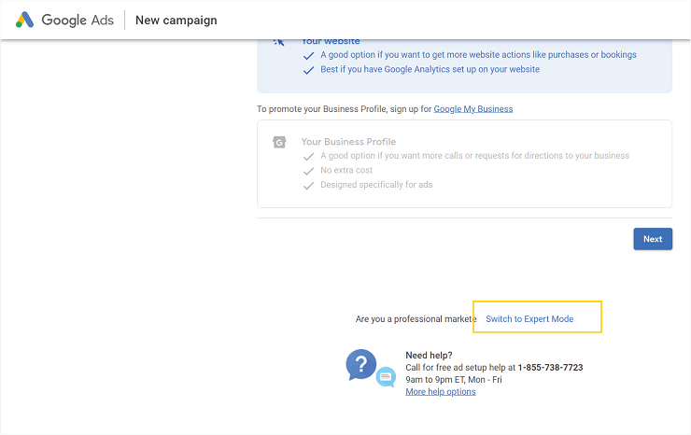The width and height of the screenshot is (691, 435).
Task: Click 'Are you a professional marketer' text
Action: pyautogui.click(x=416, y=318)
